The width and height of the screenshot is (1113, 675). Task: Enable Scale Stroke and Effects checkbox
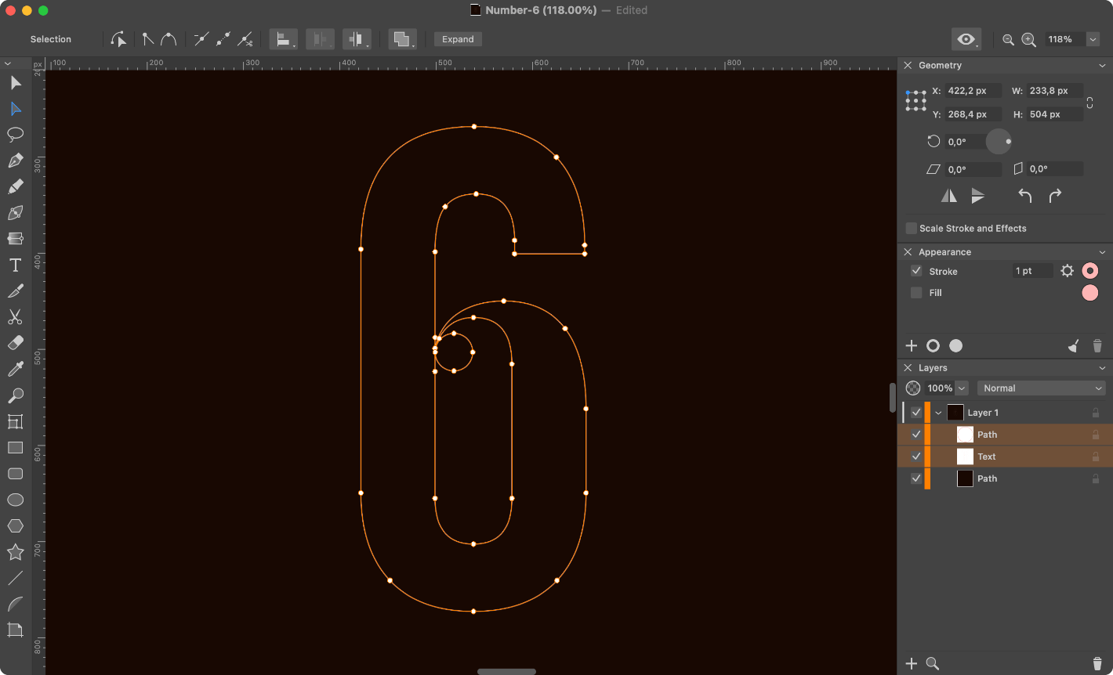point(911,229)
